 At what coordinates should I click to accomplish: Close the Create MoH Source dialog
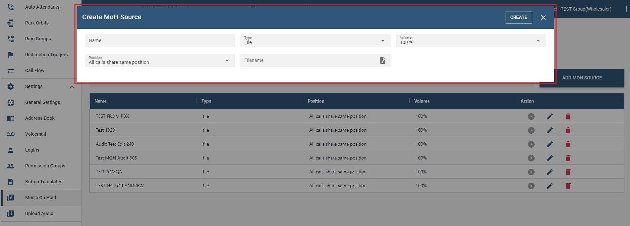tap(543, 18)
